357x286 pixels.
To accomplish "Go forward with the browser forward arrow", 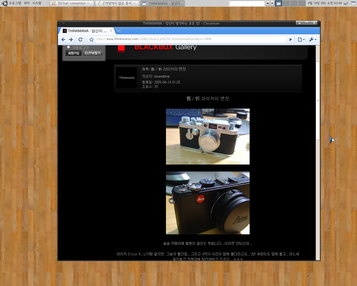I will click(x=71, y=39).
